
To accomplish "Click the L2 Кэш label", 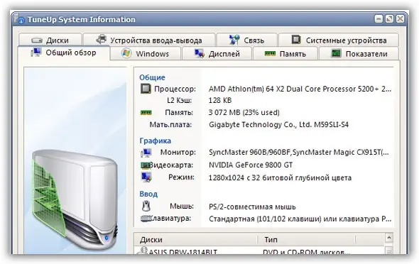I will click(x=179, y=100).
